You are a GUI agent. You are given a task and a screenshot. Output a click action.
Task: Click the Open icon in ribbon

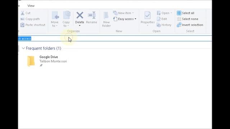[x=158, y=13]
